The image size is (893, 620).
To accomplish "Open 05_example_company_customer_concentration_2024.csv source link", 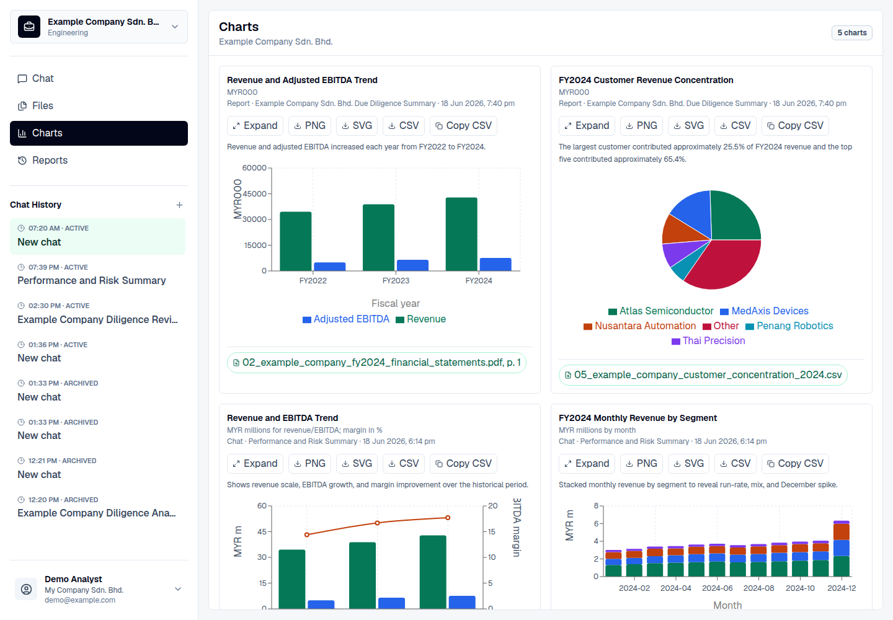I will [x=703, y=375].
